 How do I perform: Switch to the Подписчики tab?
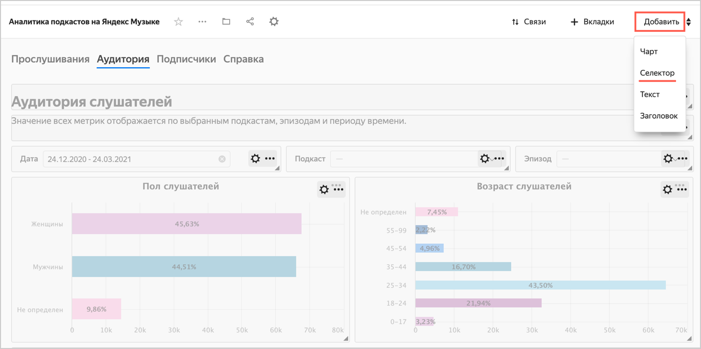pos(186,59)
